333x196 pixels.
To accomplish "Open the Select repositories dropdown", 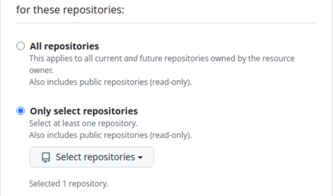I will pyautogui.click(x=92, y=157).
